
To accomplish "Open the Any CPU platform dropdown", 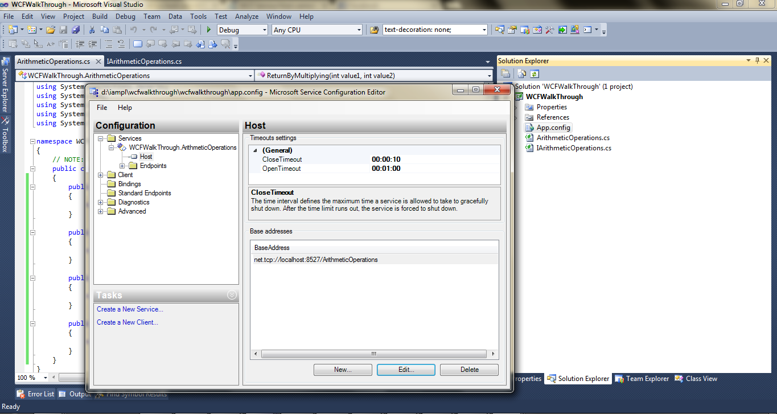I will [359, 30].
